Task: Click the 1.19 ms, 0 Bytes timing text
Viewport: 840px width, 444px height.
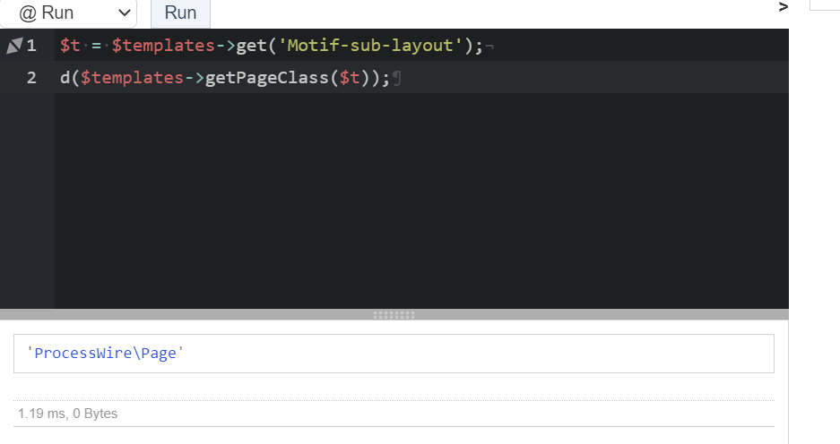Action: pyautogui.click(x=68, y=414)
